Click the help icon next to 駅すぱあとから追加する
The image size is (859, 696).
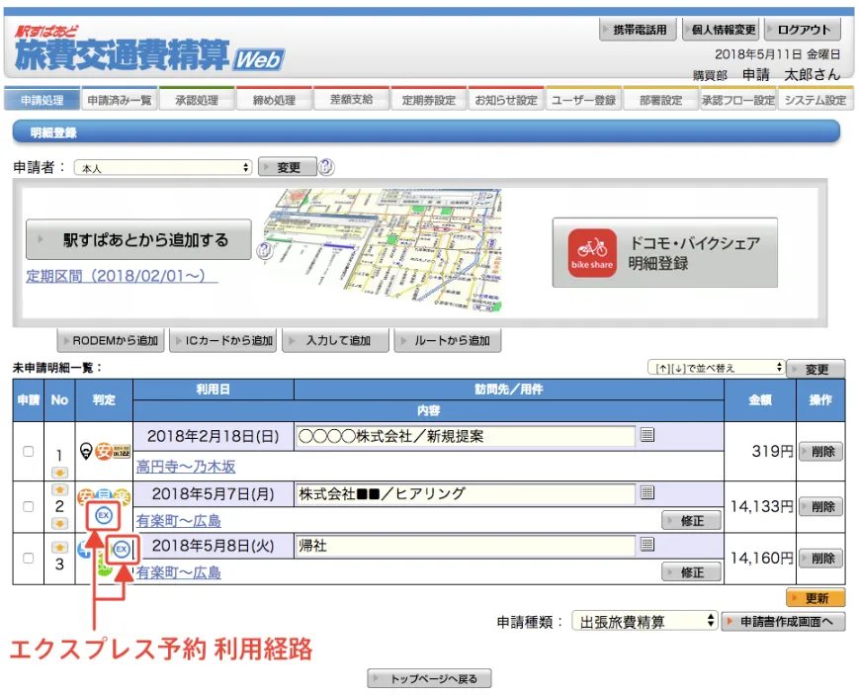coord(264,250)
